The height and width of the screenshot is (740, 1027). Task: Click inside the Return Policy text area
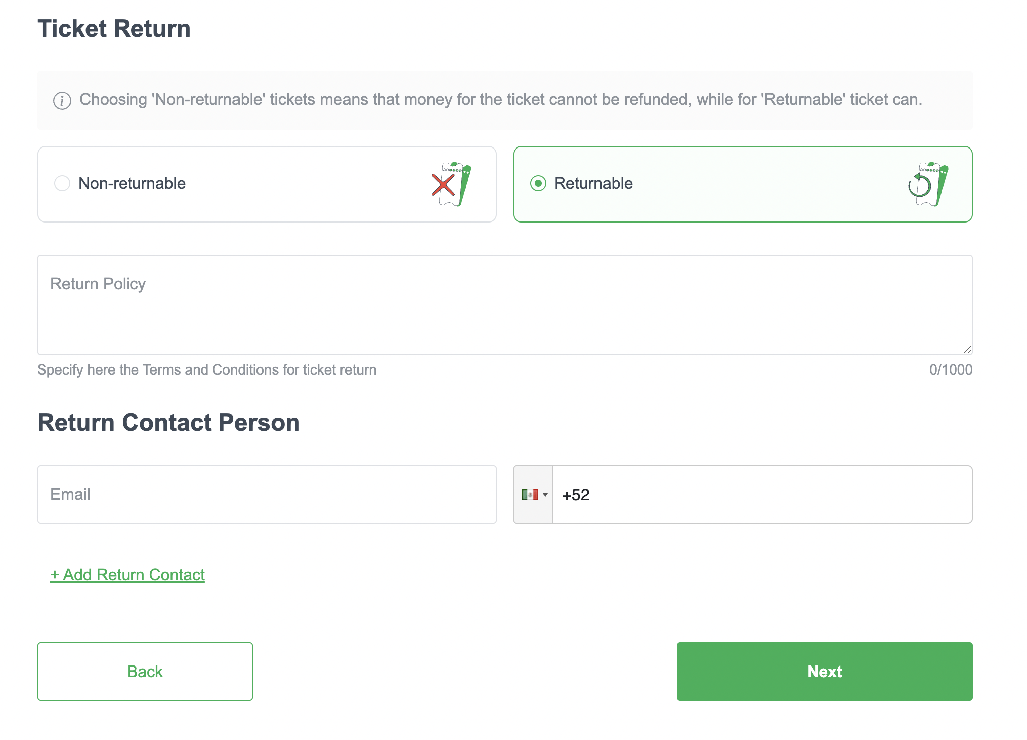(x=503, y=302)
